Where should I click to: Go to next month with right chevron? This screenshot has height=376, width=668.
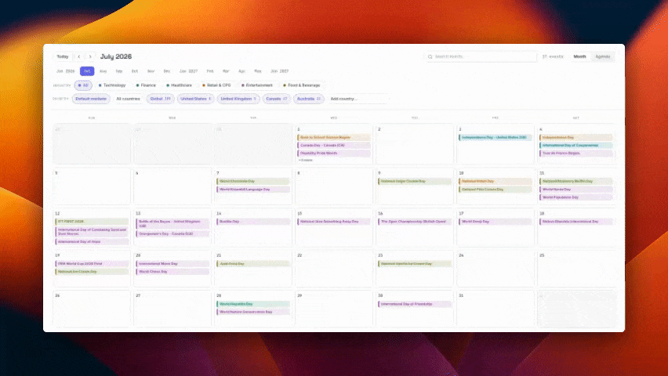click(x=90, y=56)
